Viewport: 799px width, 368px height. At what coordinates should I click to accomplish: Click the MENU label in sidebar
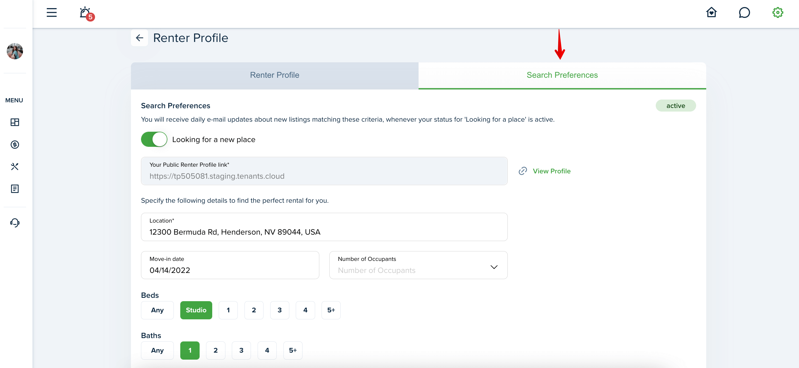[14, 100]
